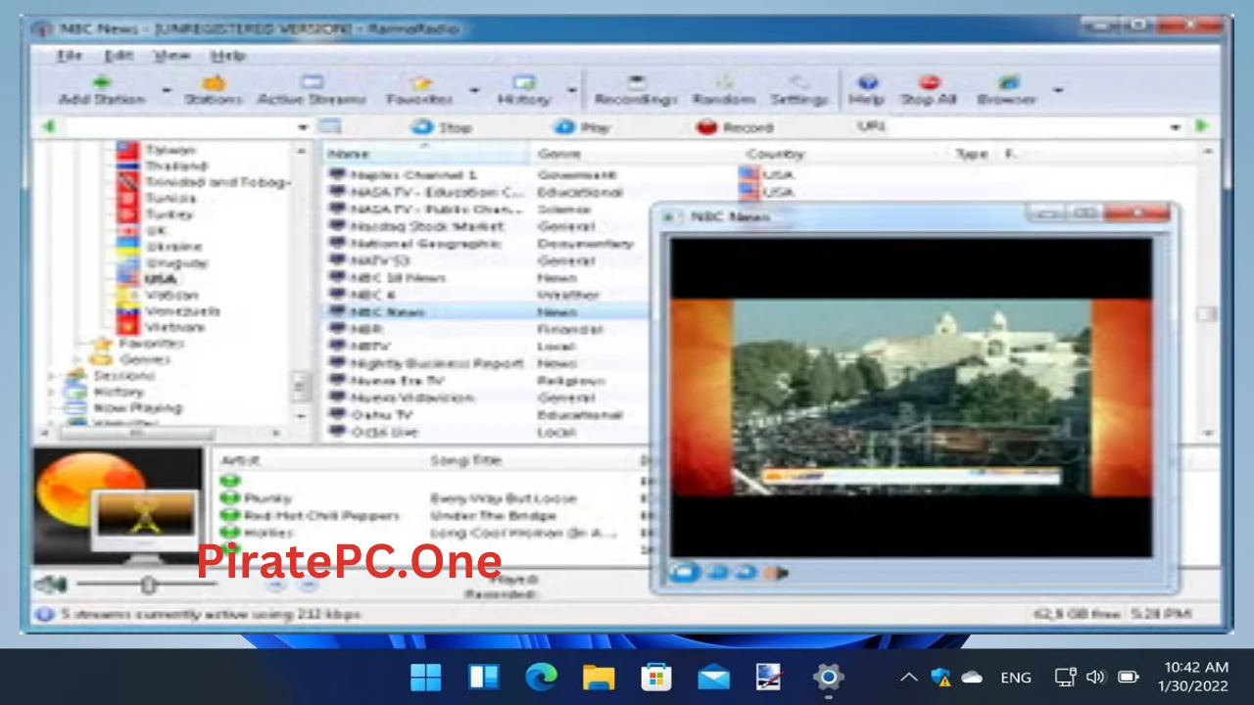Mute the main speaker icon
The image size is (1254, 705).
coord(50,585)
